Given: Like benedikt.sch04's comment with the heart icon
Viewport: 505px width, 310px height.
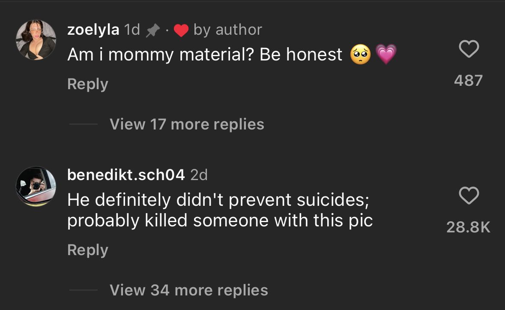Looking at the screenshot, I should tap(469, 196).
